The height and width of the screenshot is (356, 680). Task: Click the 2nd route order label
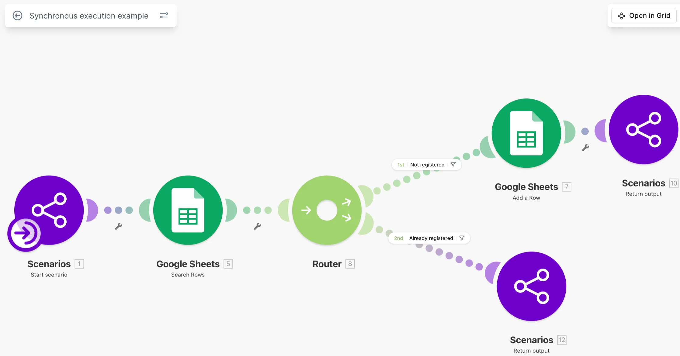pyautogui.click(x=398, y=238)
